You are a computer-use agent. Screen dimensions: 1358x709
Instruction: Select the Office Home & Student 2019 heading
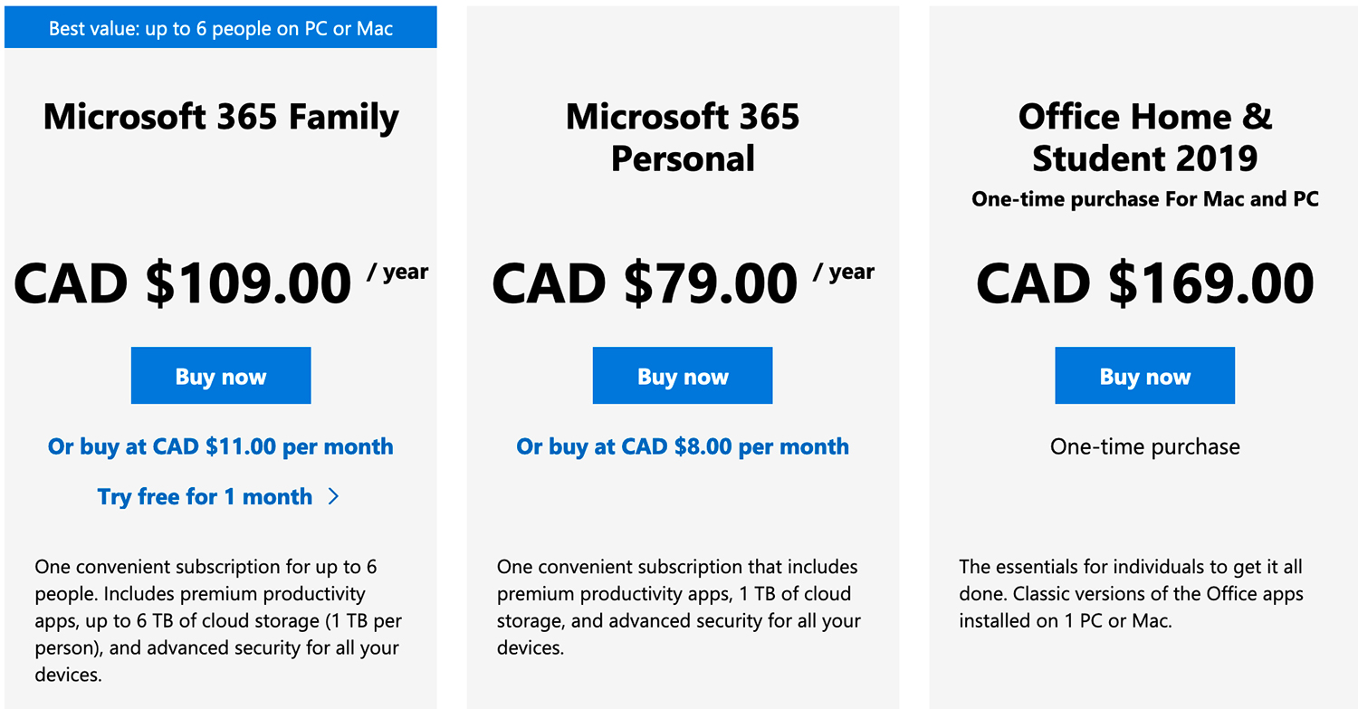click(x=1144, y=138)
